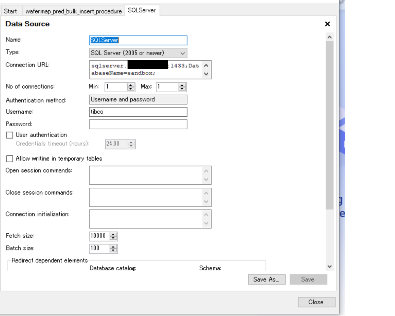Click the Fetch size value field
Viewport: 395px width, 316px height.
pos(99,236)
